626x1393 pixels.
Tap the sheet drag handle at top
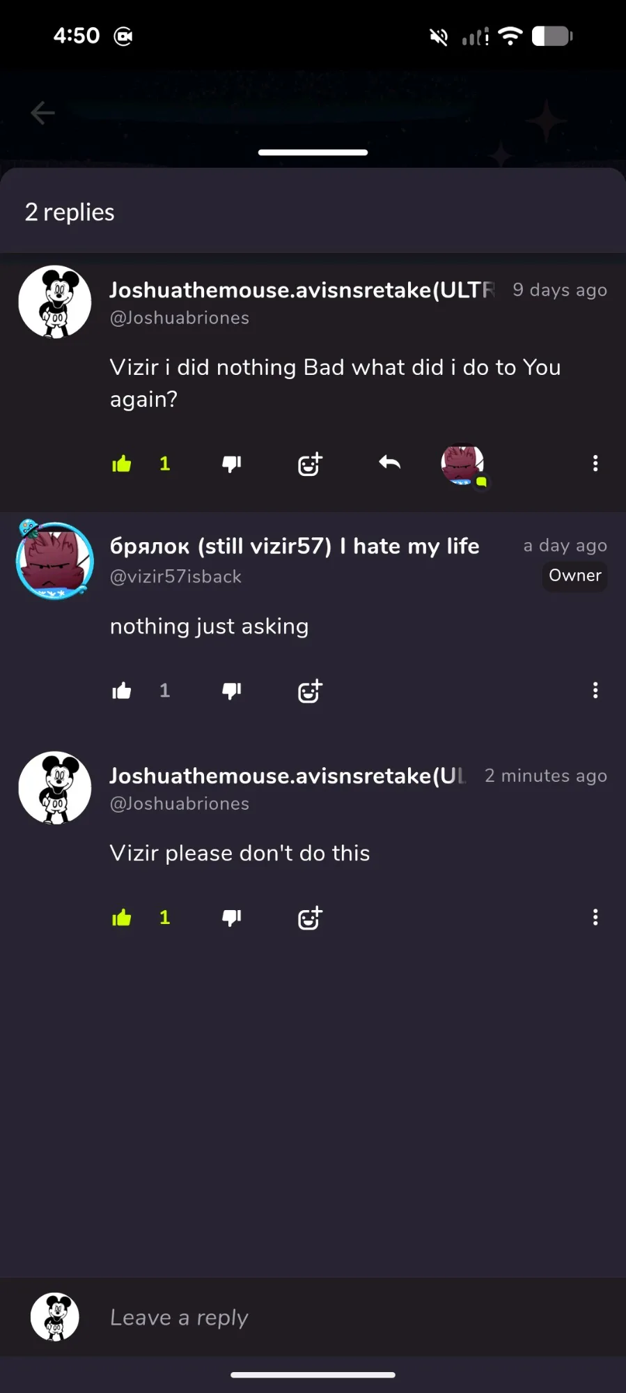click(313, 152)
